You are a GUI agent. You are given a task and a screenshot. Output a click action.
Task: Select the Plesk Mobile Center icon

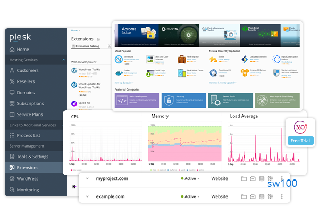point(182,73)
